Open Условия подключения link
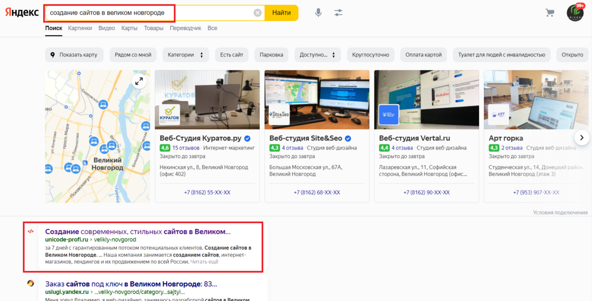This screenshot has width=592, height=301. [x=560, y=213]
